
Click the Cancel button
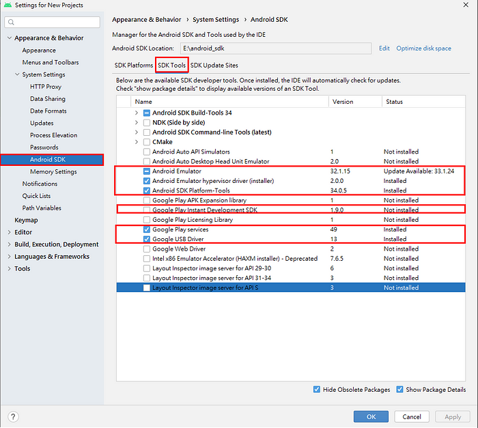tap(412, 416)
